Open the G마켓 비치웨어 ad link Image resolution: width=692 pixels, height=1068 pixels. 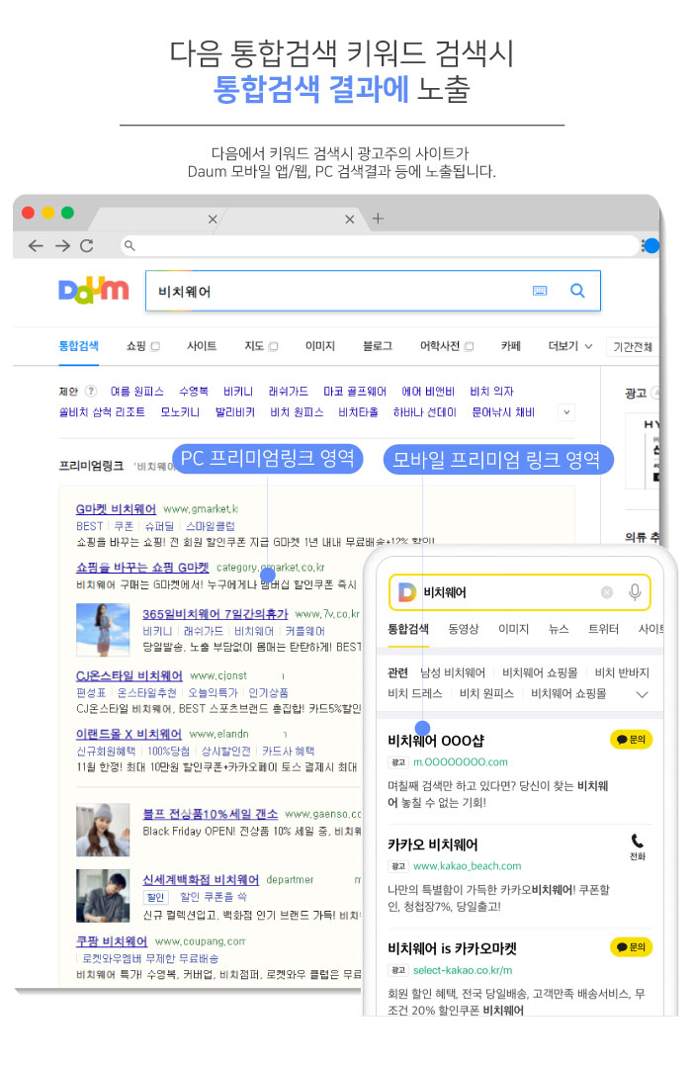(116, 509)
